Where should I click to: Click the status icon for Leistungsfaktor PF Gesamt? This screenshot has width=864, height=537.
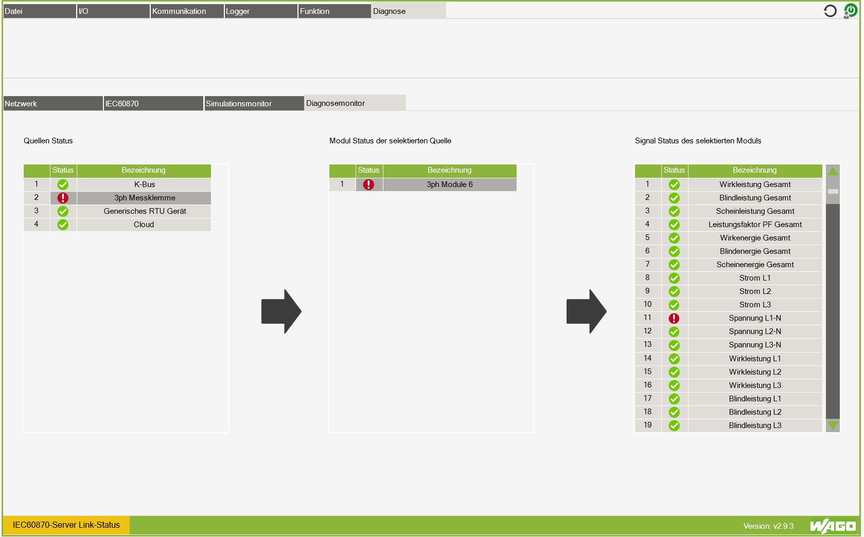click(674, 225)
